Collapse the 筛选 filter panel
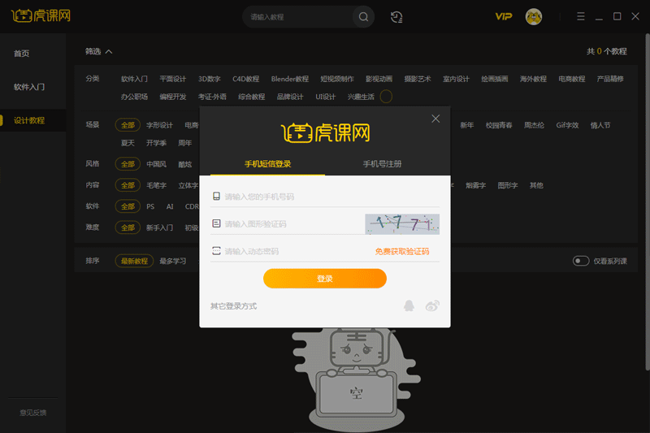Screen dimensions: 650x433 click(x=98, y=51)
